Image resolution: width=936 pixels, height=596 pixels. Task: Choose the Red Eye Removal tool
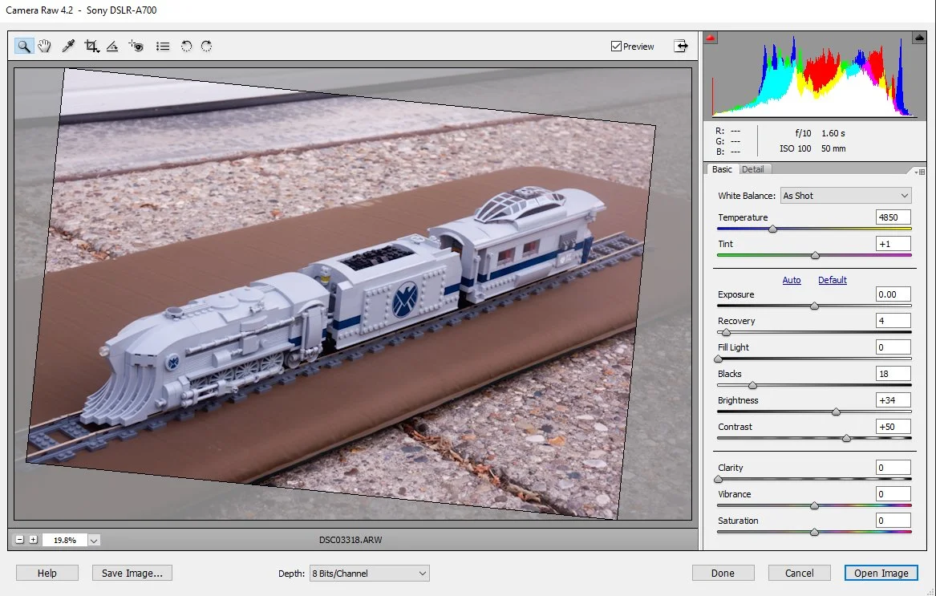(136, 46)
